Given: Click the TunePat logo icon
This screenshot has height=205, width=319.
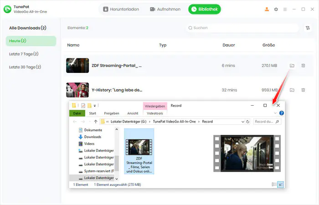Looking at the screenshot, I should click(x=8, y=9).
